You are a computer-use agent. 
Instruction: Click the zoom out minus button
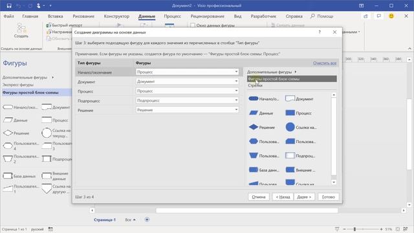pyautogui.click(x=344, y=229)
